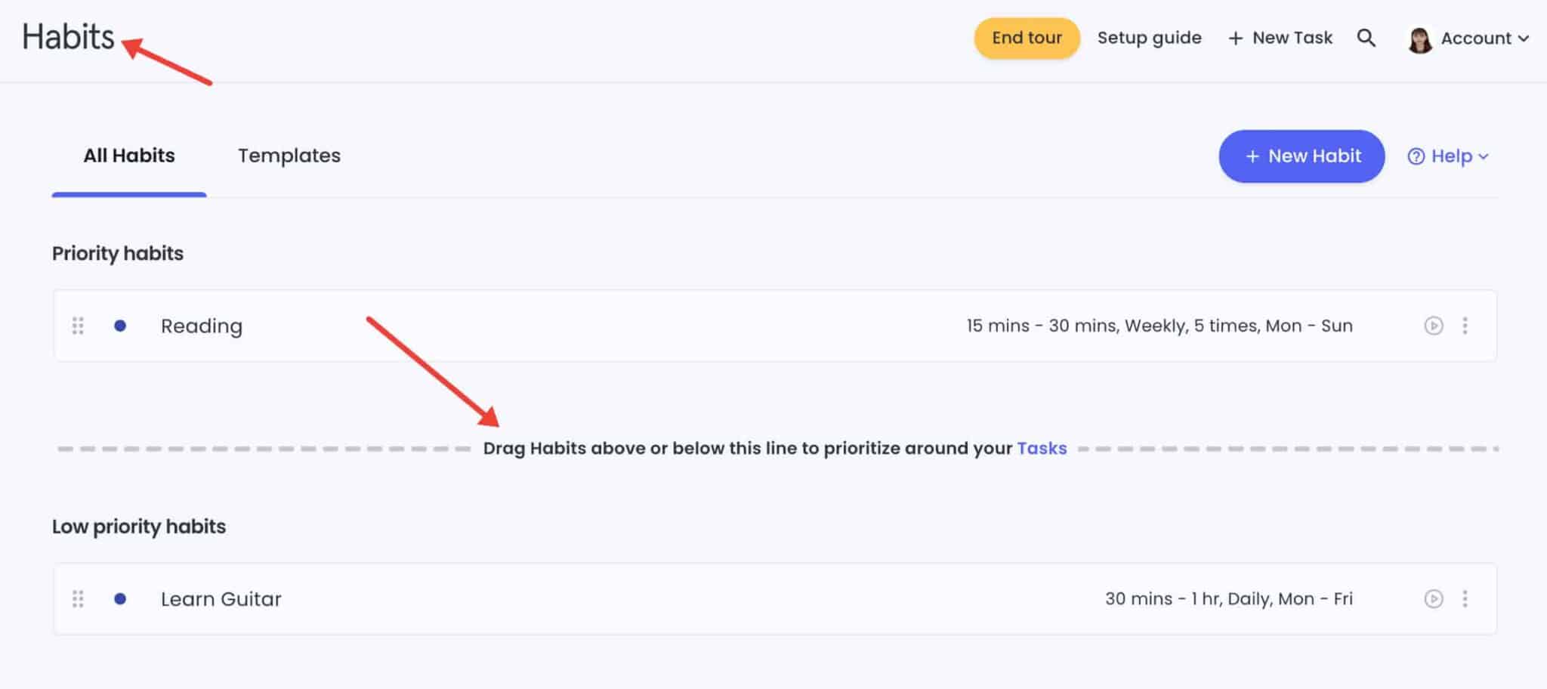Open the Tasks link in the divider text
This screenshot has width=1547, height=689.
click(1042, 447)
